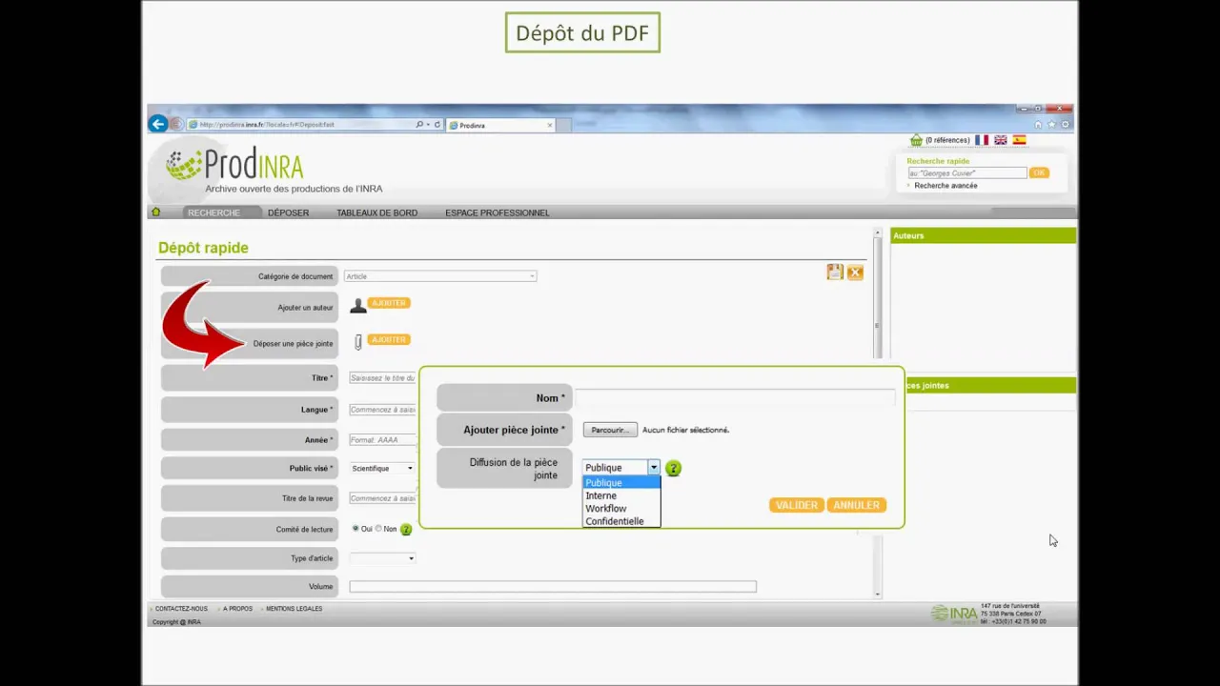Click '(0 références)' text
This screenshot has width=1220, height=686.
click(947, 140)
